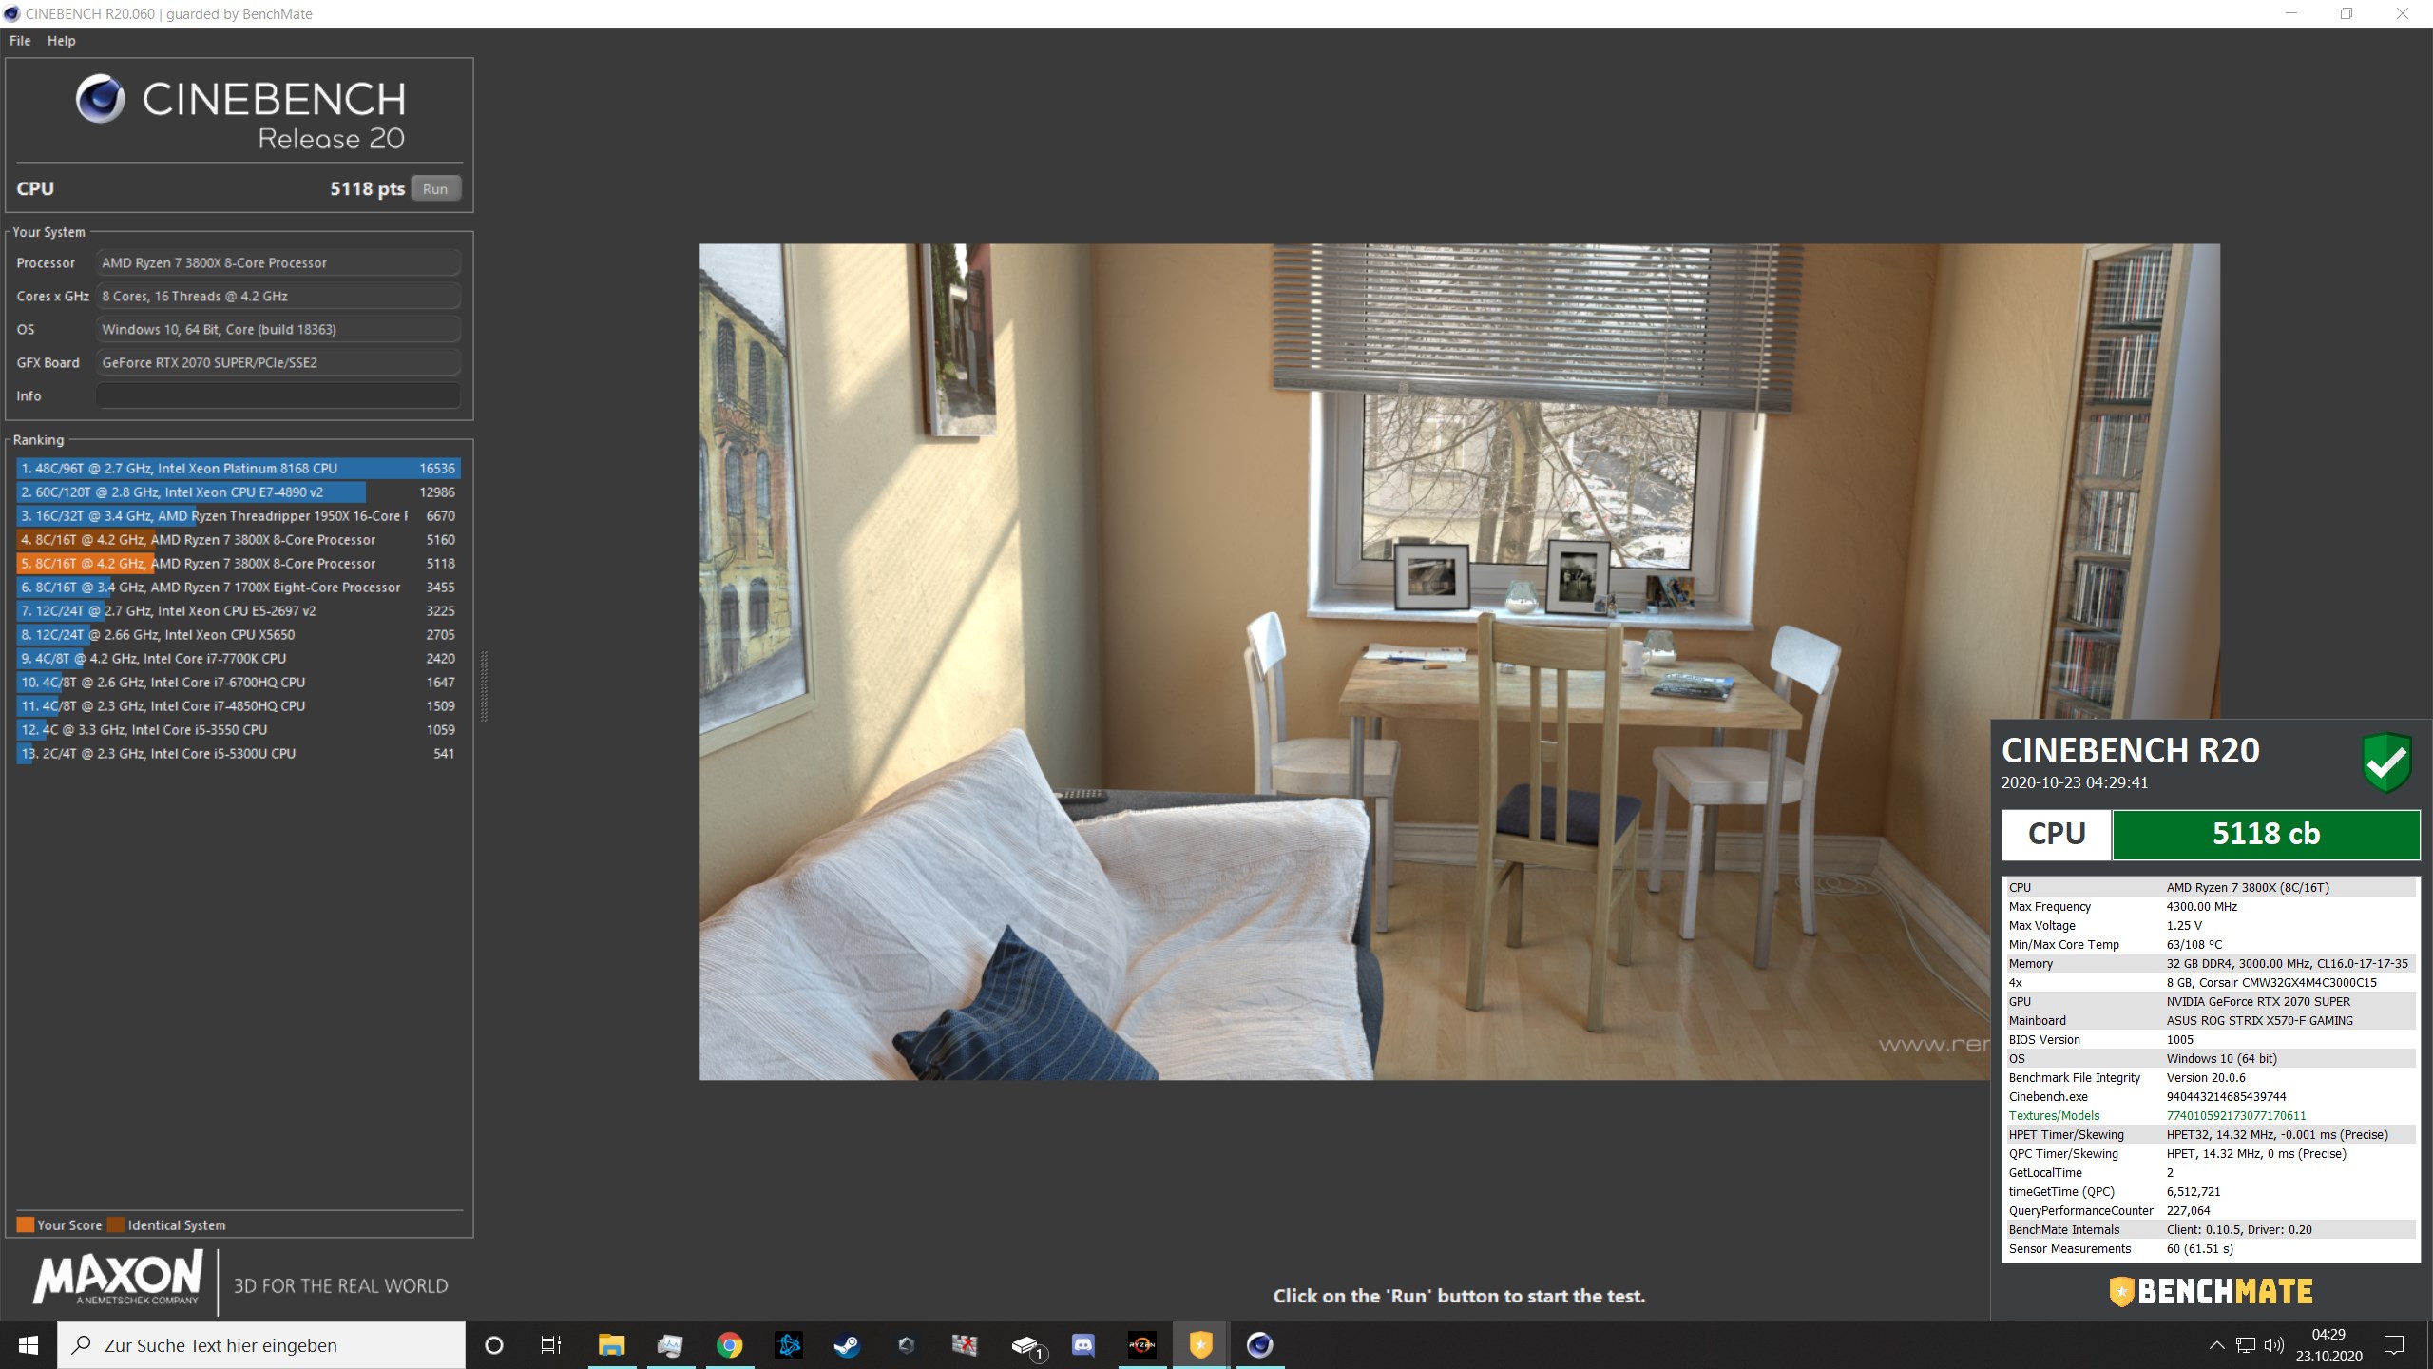Image resolution: width=2433 pixels, height=1369 pixels.
Task: Select ranking entry Core i5-3550
Action: pos(239,730)
